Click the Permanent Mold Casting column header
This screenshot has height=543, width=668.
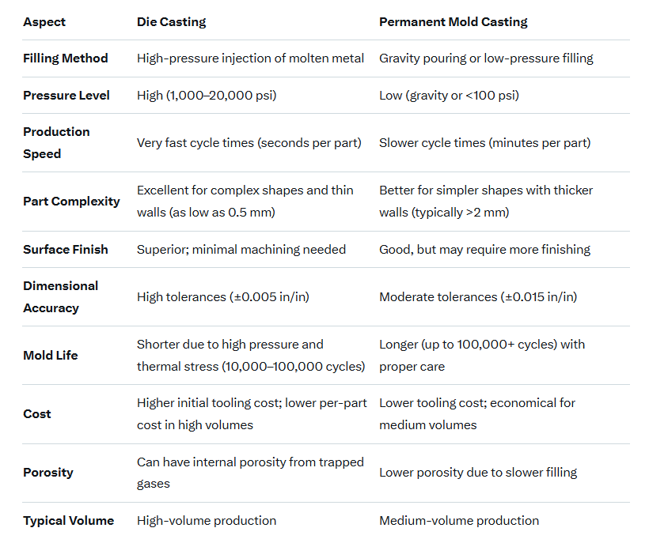pos(453,22)
